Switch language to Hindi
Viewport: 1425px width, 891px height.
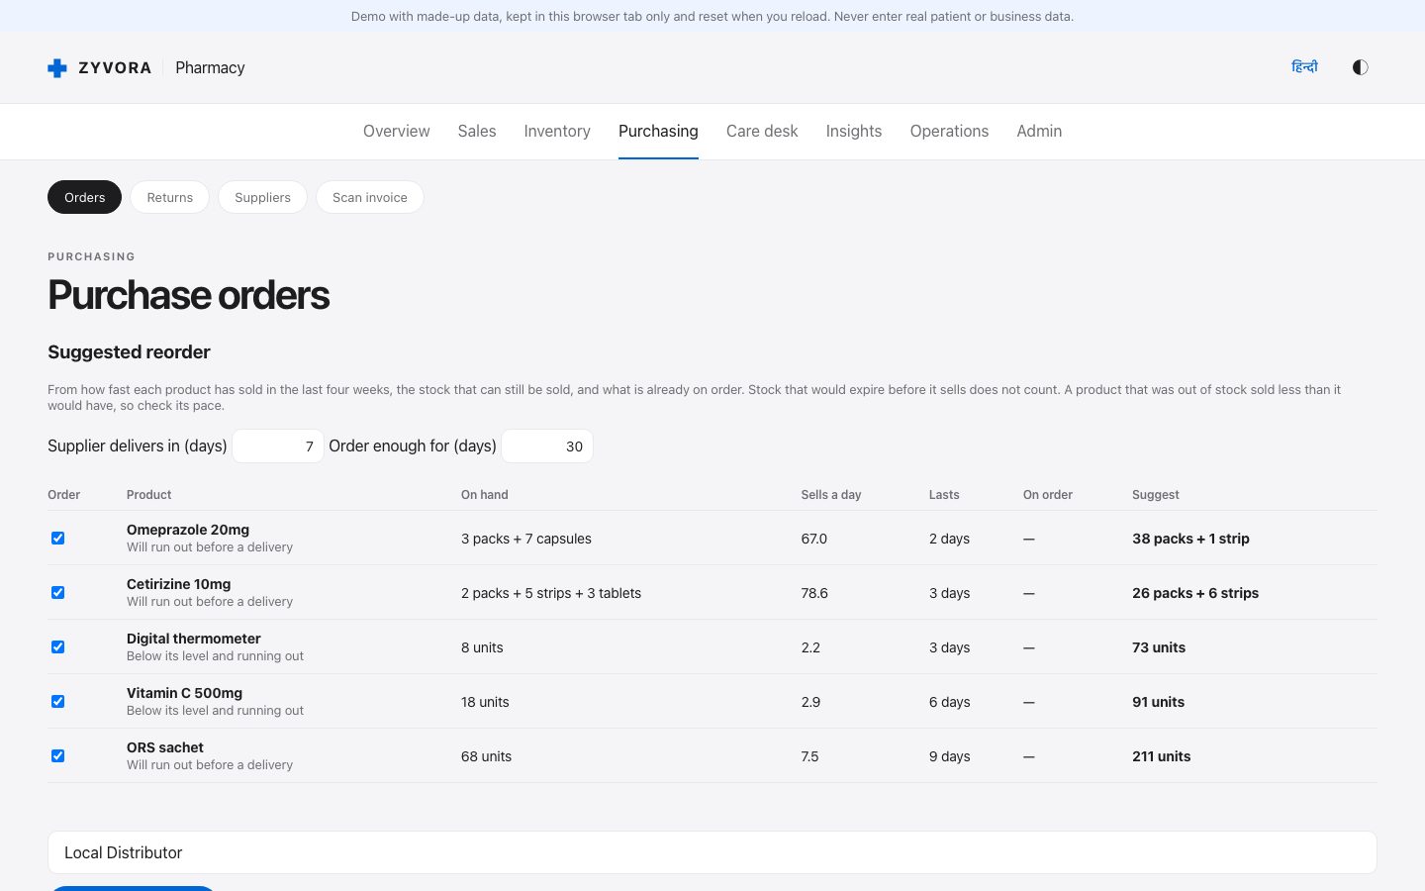point(1304,66)
